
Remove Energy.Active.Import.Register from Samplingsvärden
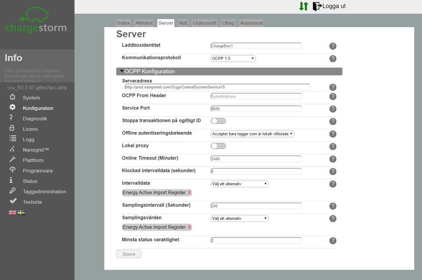coord(190,227)
